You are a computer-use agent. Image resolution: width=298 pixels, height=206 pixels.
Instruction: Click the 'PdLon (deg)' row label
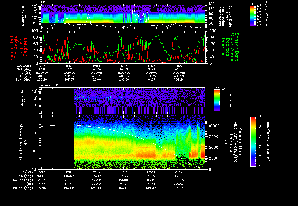coord(23,188)
